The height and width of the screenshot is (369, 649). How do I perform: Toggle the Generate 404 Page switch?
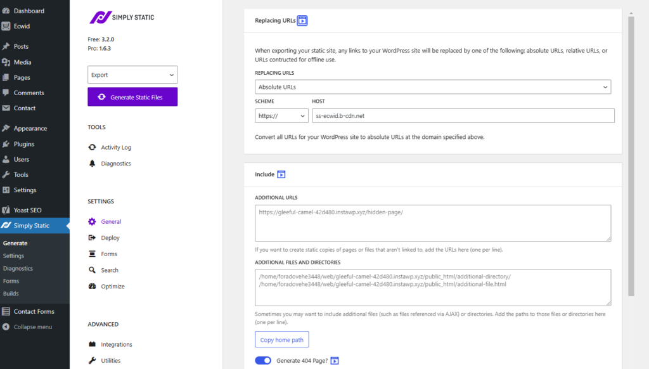pos(263,361)
